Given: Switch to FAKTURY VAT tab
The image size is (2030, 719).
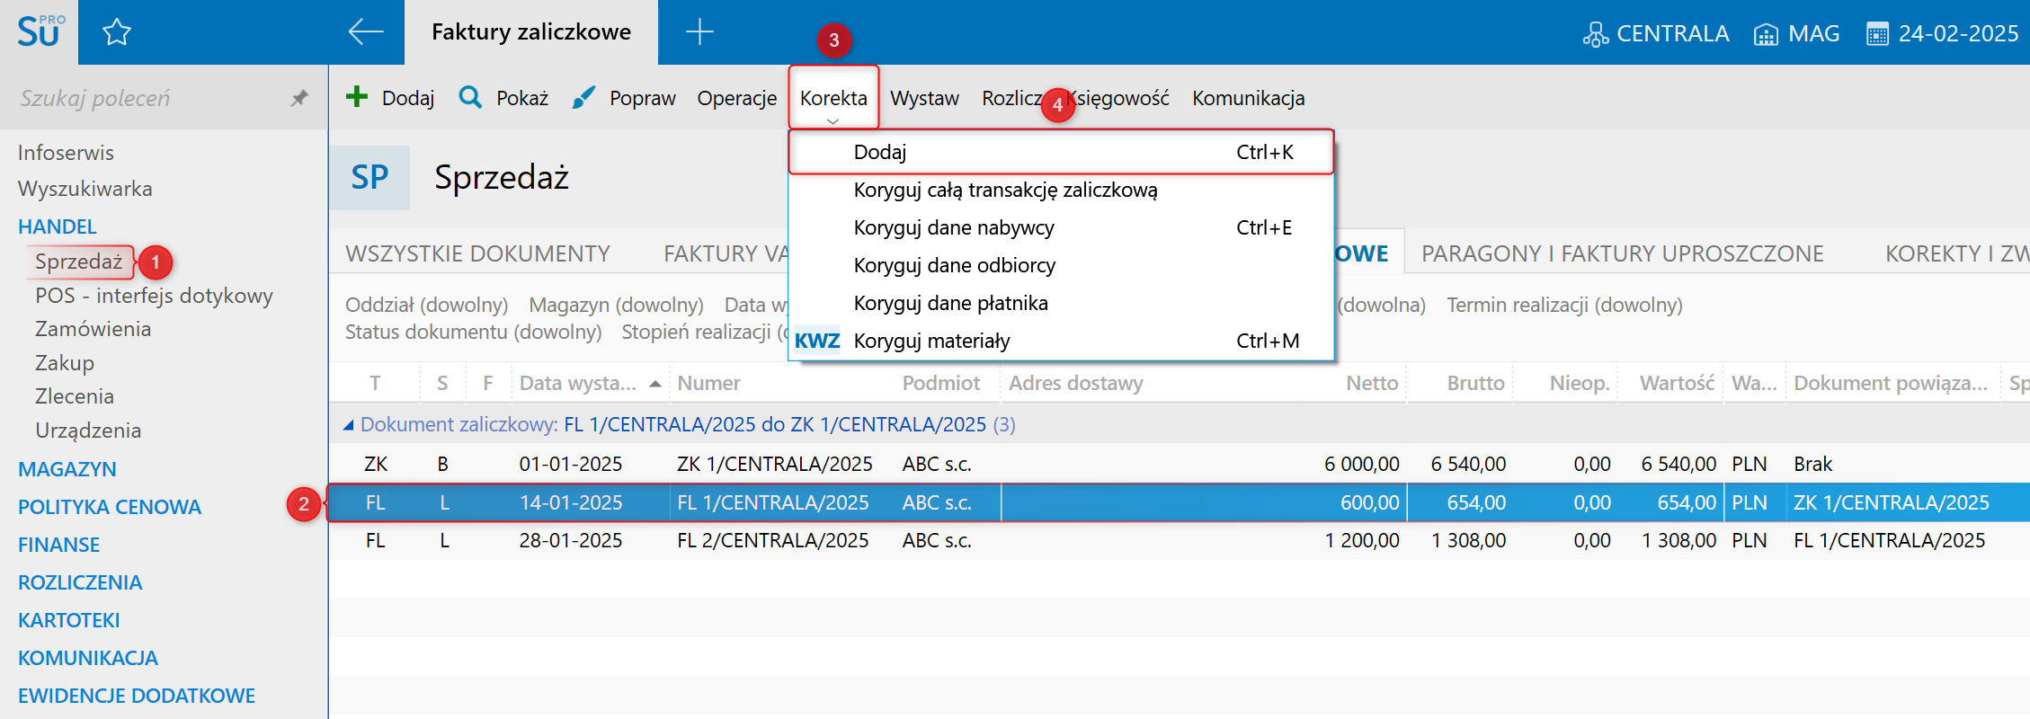Looking at the screenshot, I should (x=726, y=253).
